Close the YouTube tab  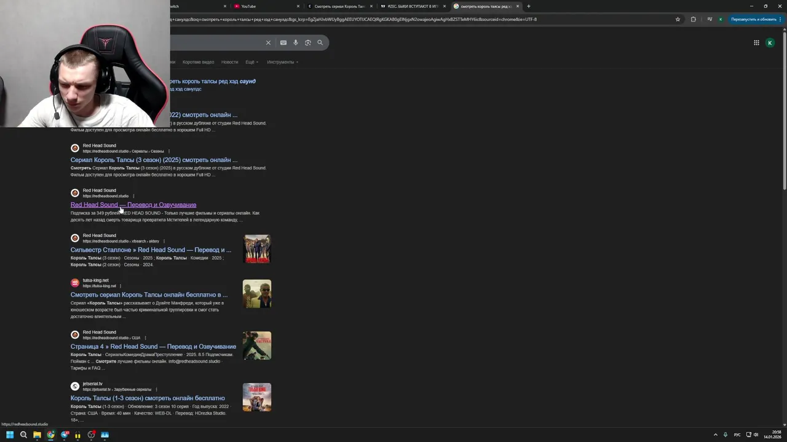pyautogui.click(x=298, y=6)
